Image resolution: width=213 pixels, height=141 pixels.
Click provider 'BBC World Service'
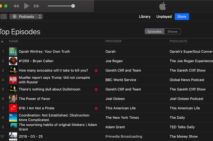(x=121, y=80)
